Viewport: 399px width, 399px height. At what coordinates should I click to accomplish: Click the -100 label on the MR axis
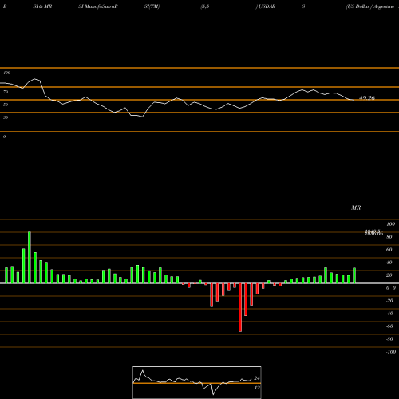[391, 352]
